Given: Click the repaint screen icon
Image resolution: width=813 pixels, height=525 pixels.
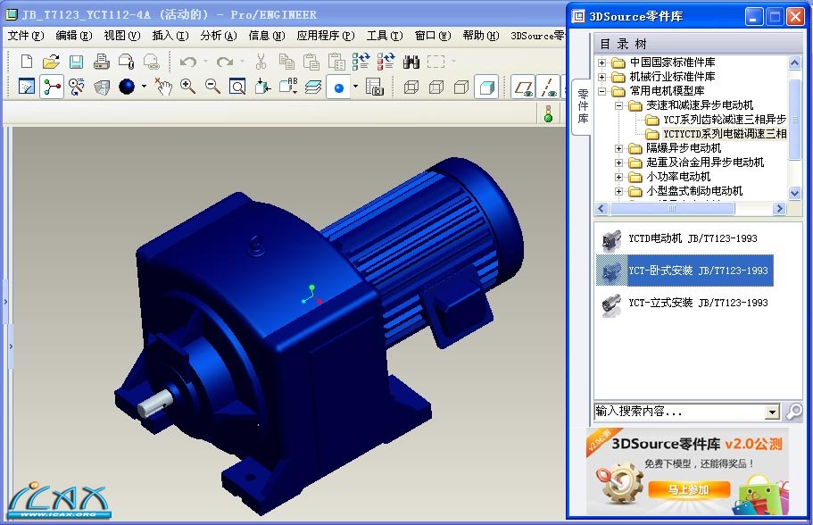Looking at the screenshot, I should [27, 86].
